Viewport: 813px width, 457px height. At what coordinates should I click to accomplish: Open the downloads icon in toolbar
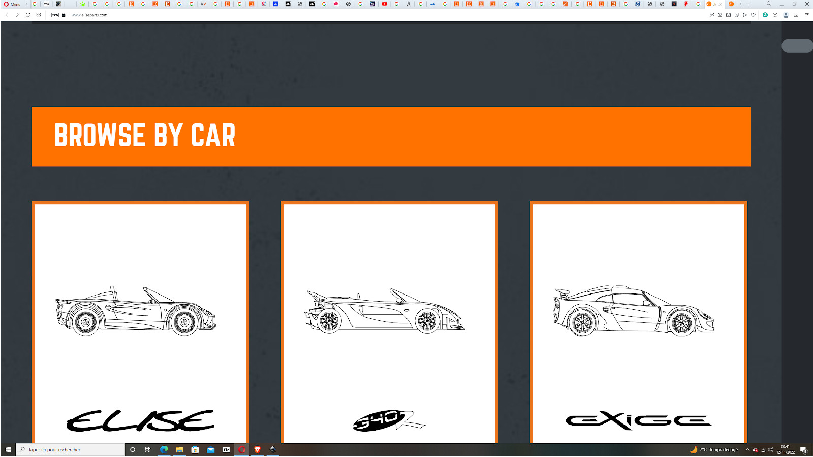796,15
